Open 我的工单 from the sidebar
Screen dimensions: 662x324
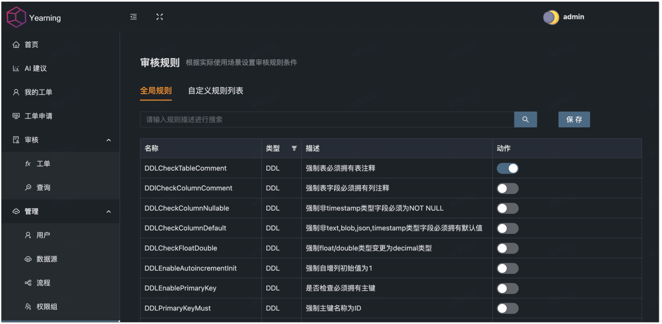click(38, 92)
